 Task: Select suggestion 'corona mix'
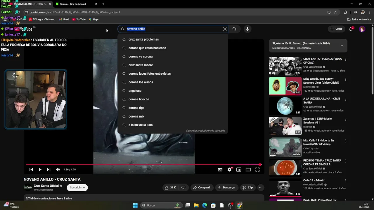173,116
